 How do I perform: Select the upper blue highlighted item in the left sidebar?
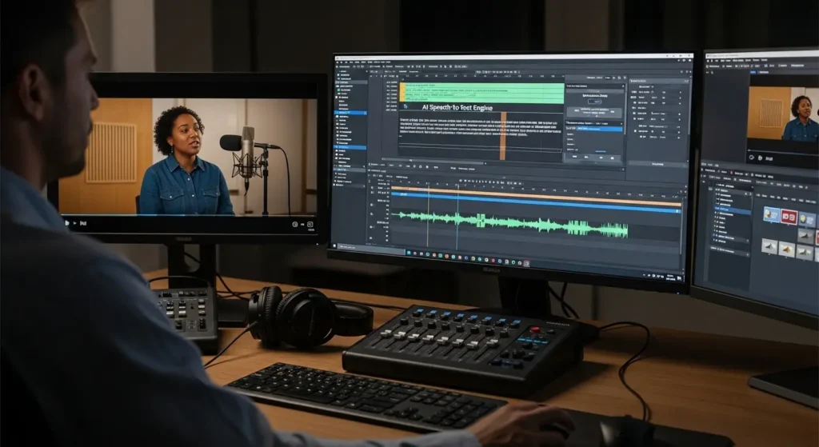coord(350,113)
